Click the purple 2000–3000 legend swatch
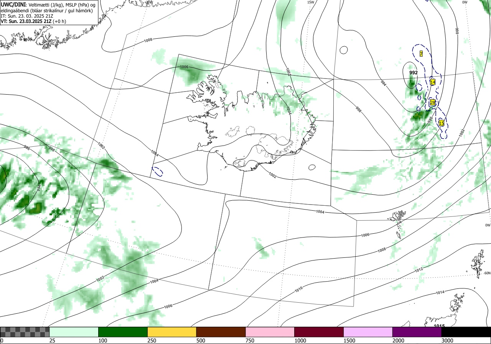This screenshot has width=491, height=344. click(x=417, y=332)
